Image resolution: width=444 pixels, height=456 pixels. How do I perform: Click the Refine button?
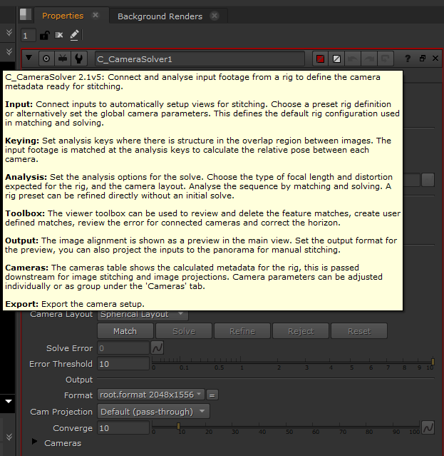(242, 331)
